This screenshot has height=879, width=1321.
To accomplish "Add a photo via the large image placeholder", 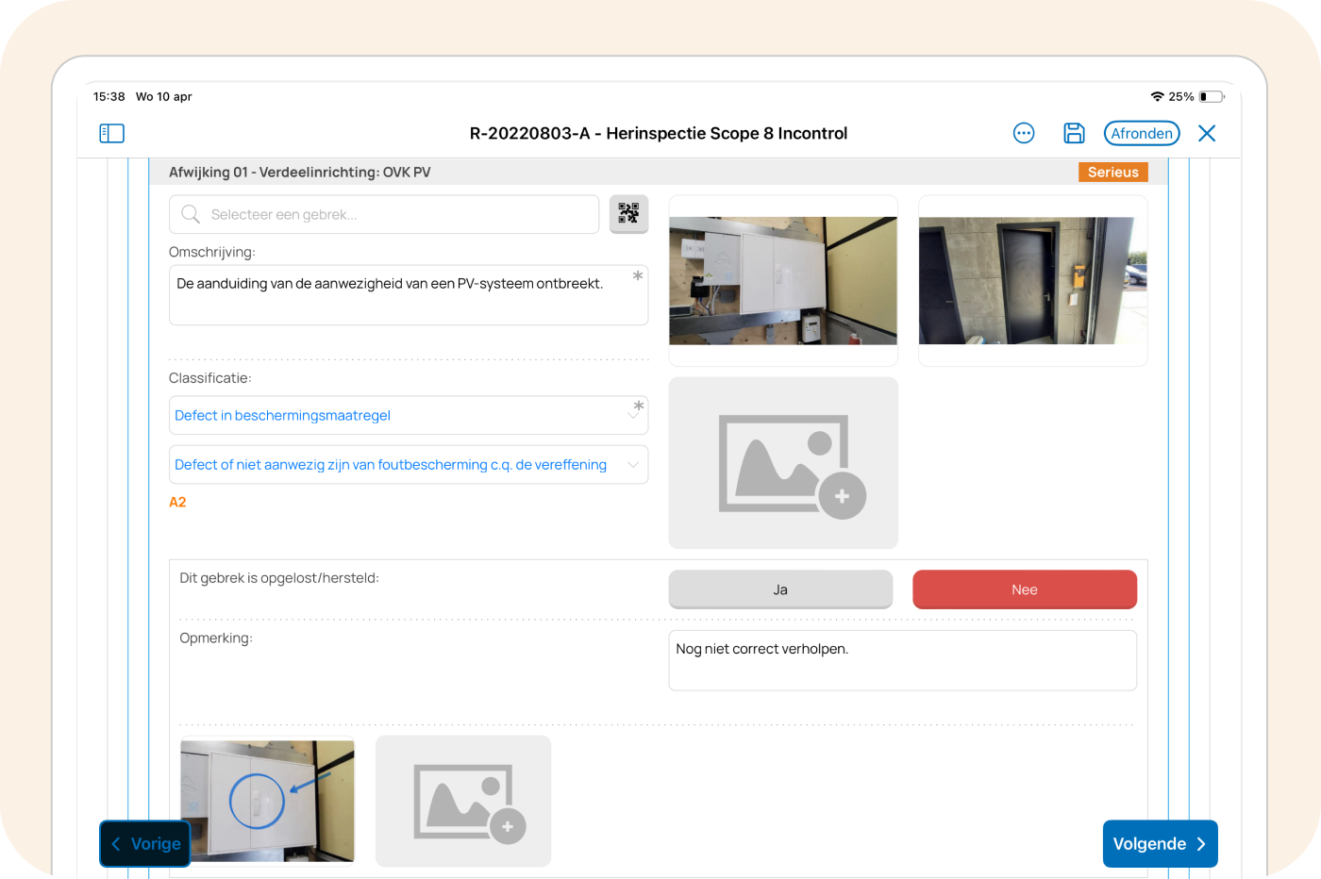I will tap(782, 462).
